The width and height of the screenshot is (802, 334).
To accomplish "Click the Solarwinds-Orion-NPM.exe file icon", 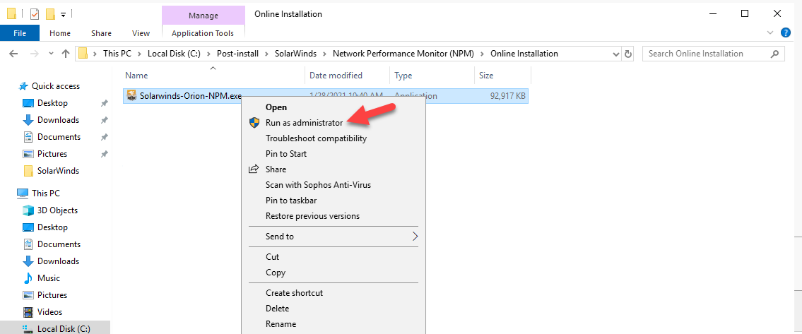I will coord(132,95).
